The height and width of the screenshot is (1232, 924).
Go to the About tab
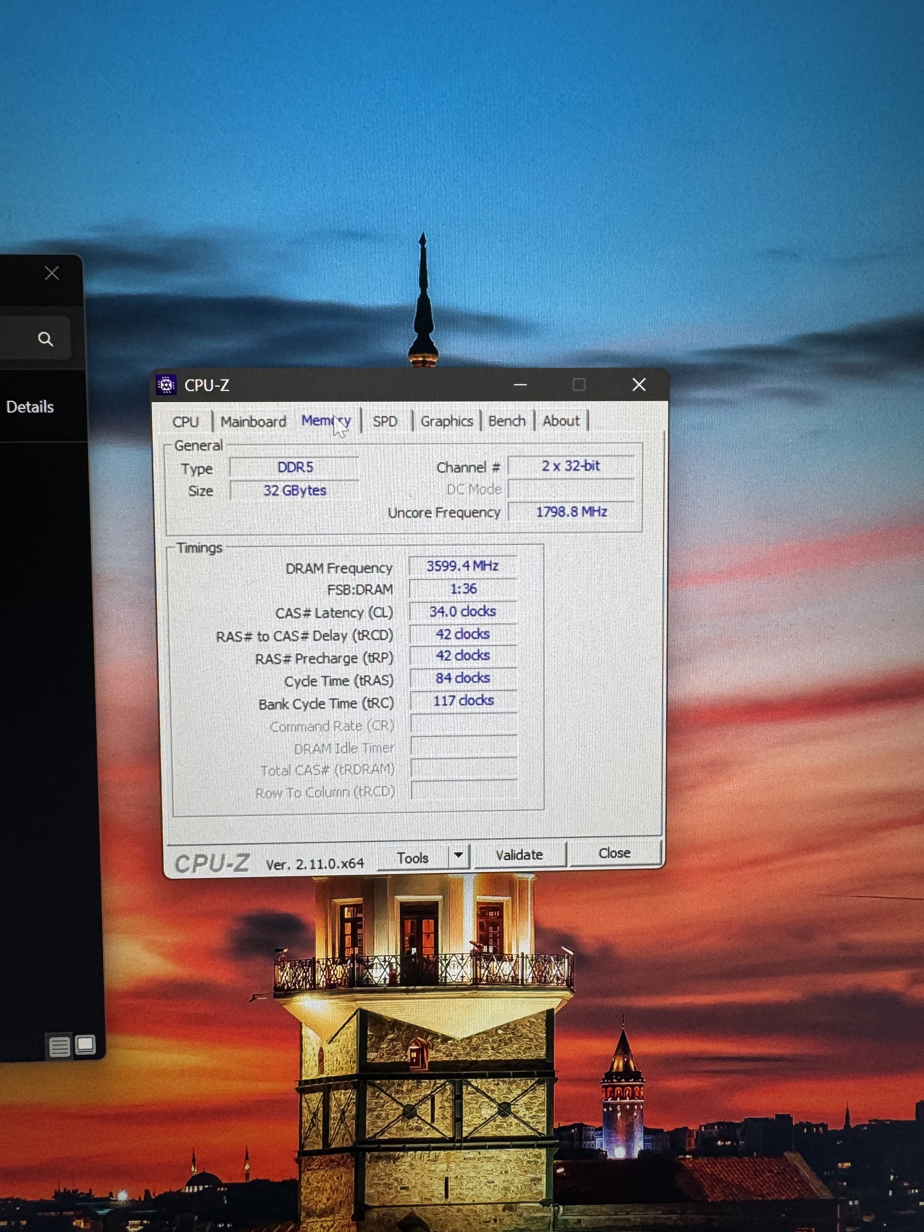(x=561, y=421)
